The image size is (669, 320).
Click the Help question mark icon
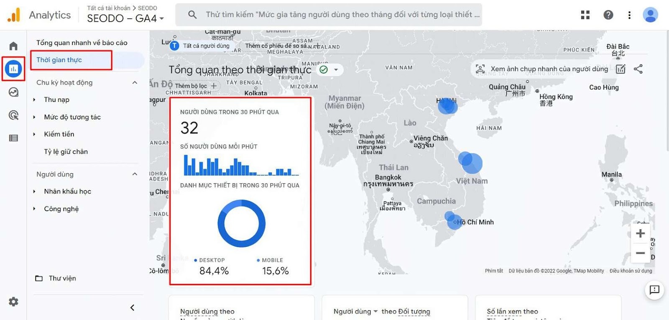[608, 15]
